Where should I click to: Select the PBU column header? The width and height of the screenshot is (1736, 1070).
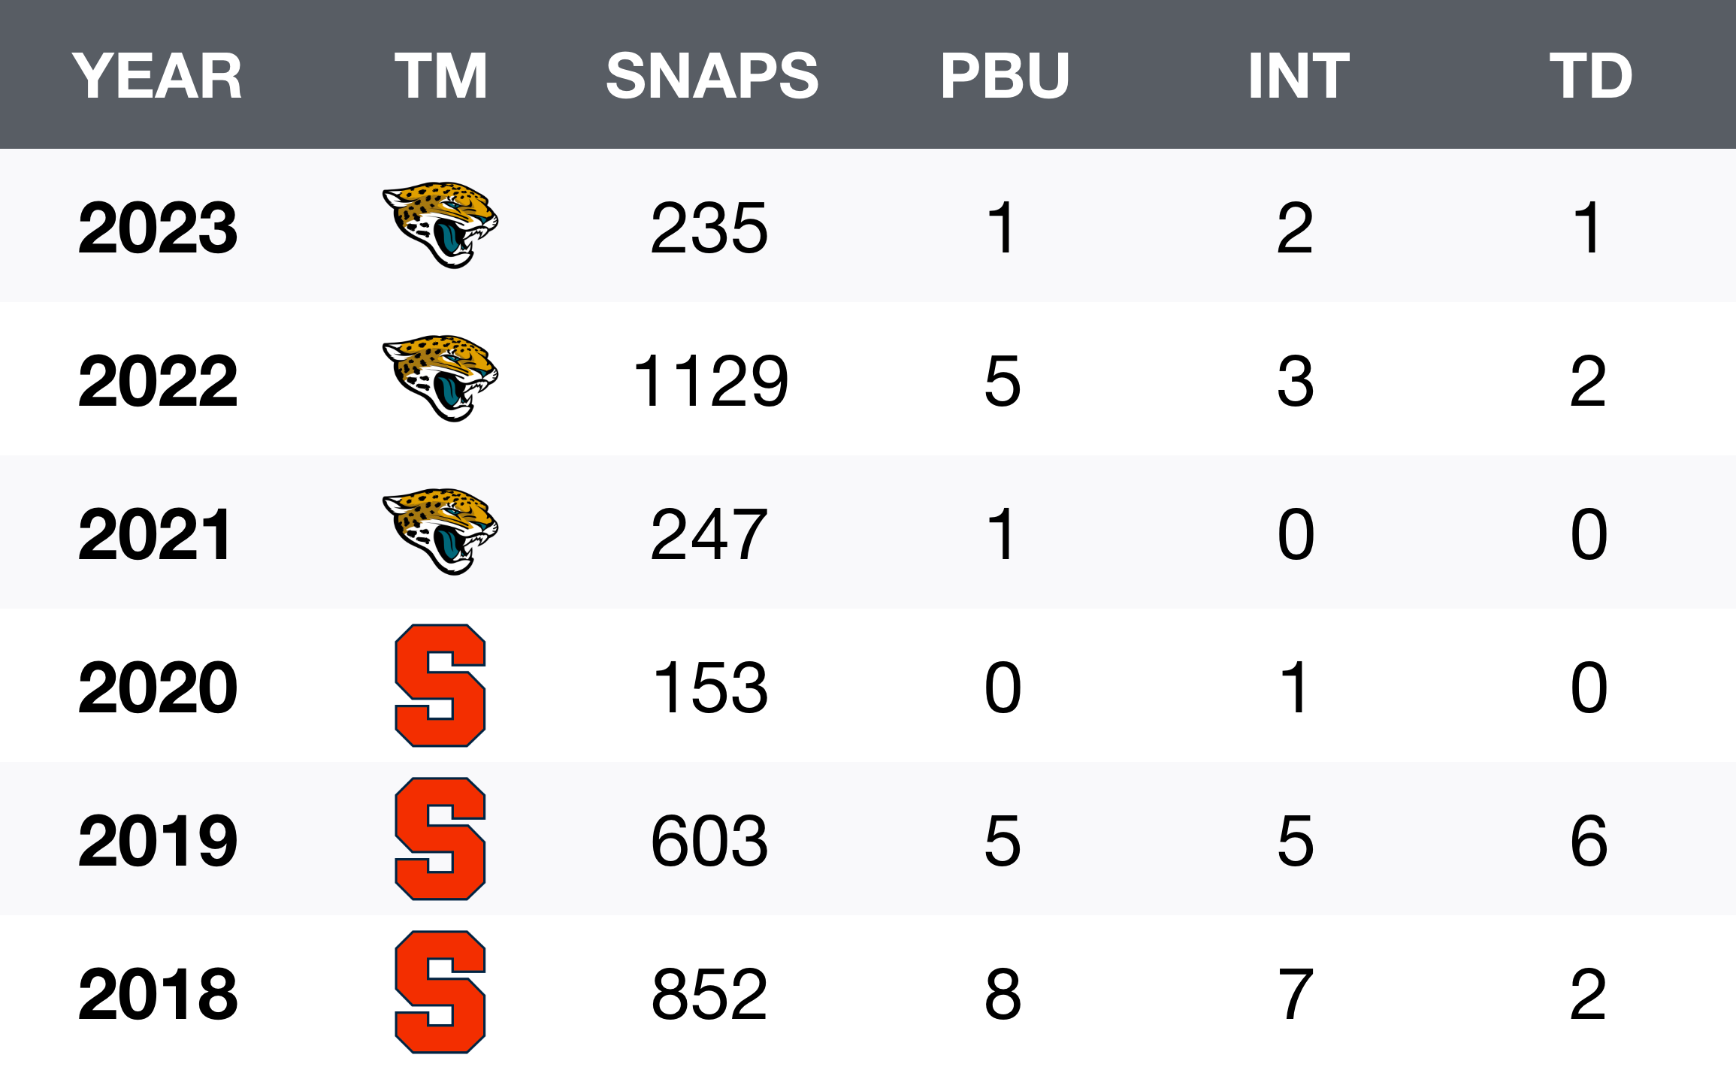pyautogui.click(x=1005, y=76)
